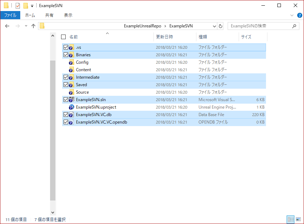Click the navigation pane scroll down arrow
304x224 pixels.
tap(53, 213)
